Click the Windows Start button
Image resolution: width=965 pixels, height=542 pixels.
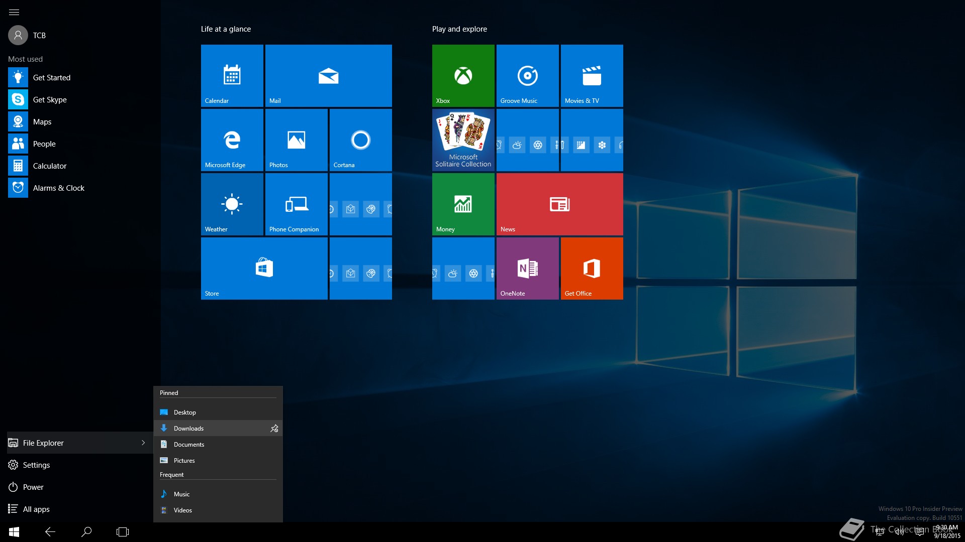14,532
